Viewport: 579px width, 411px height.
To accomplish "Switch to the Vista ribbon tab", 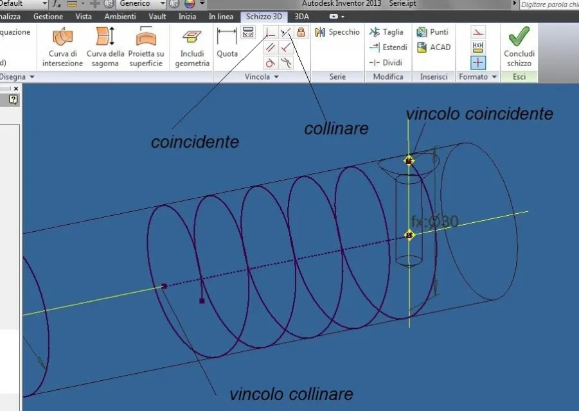I will pos(84,17).
